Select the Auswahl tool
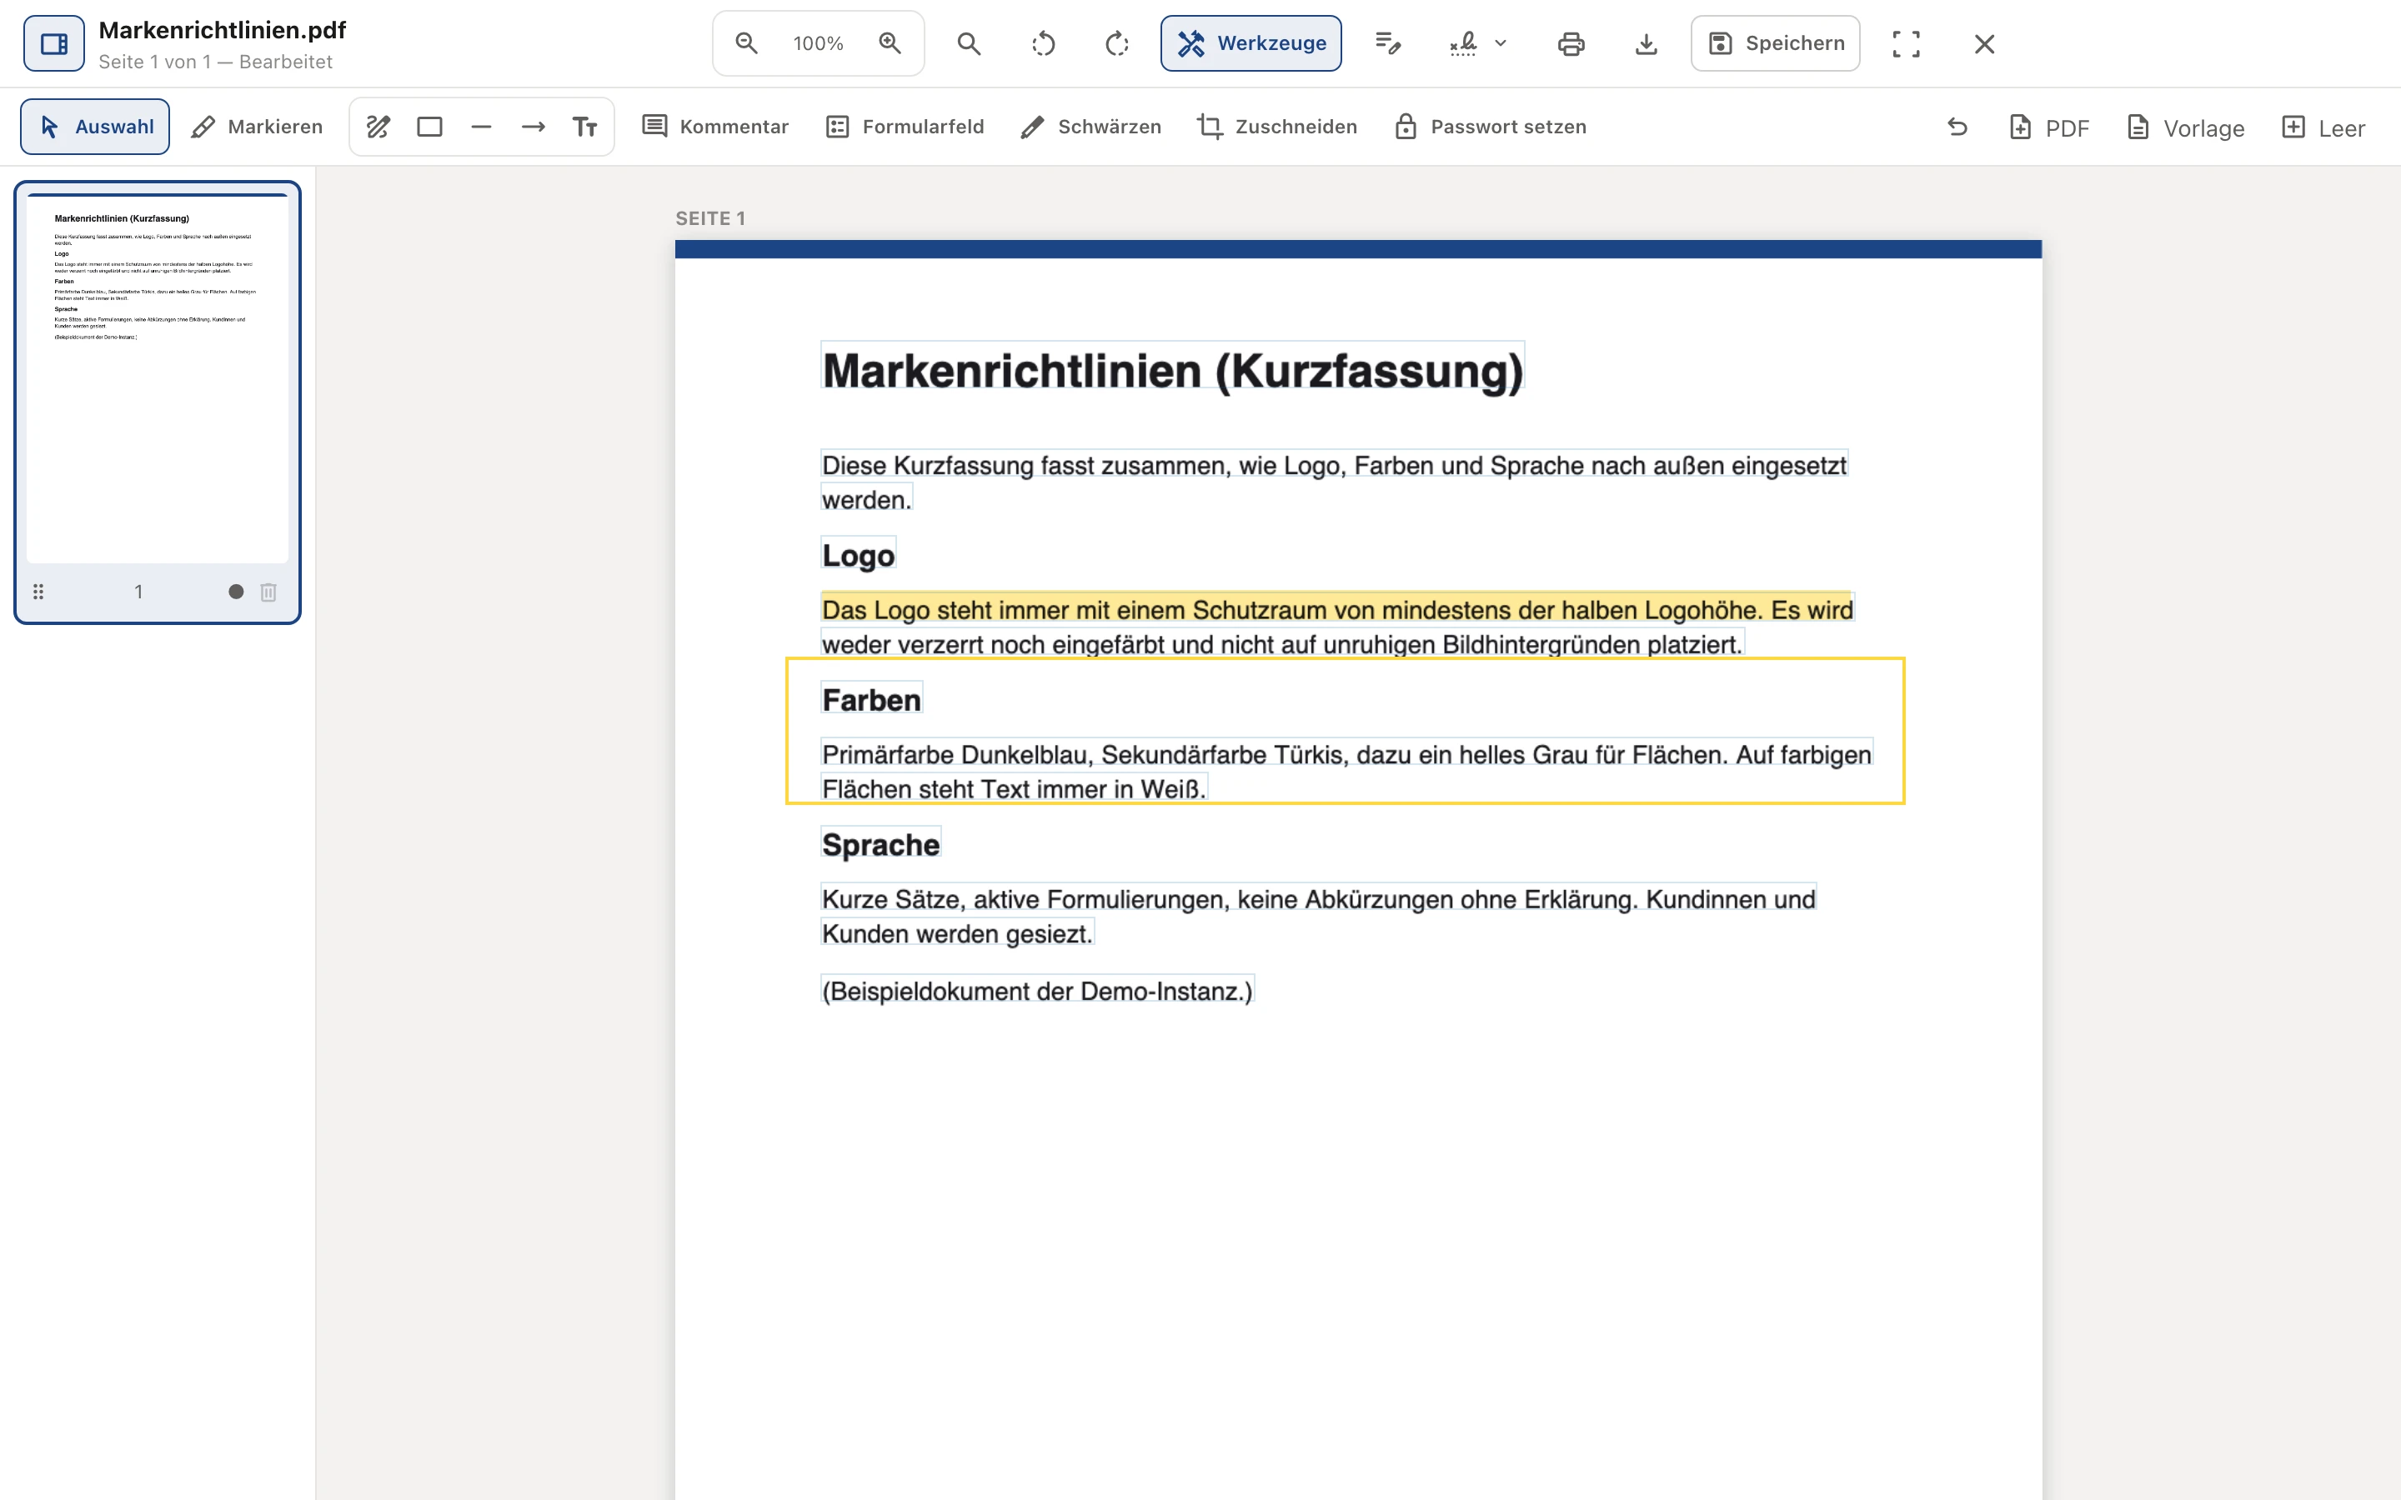This screenshot has width=2401, height=1500. click(95, 127)
